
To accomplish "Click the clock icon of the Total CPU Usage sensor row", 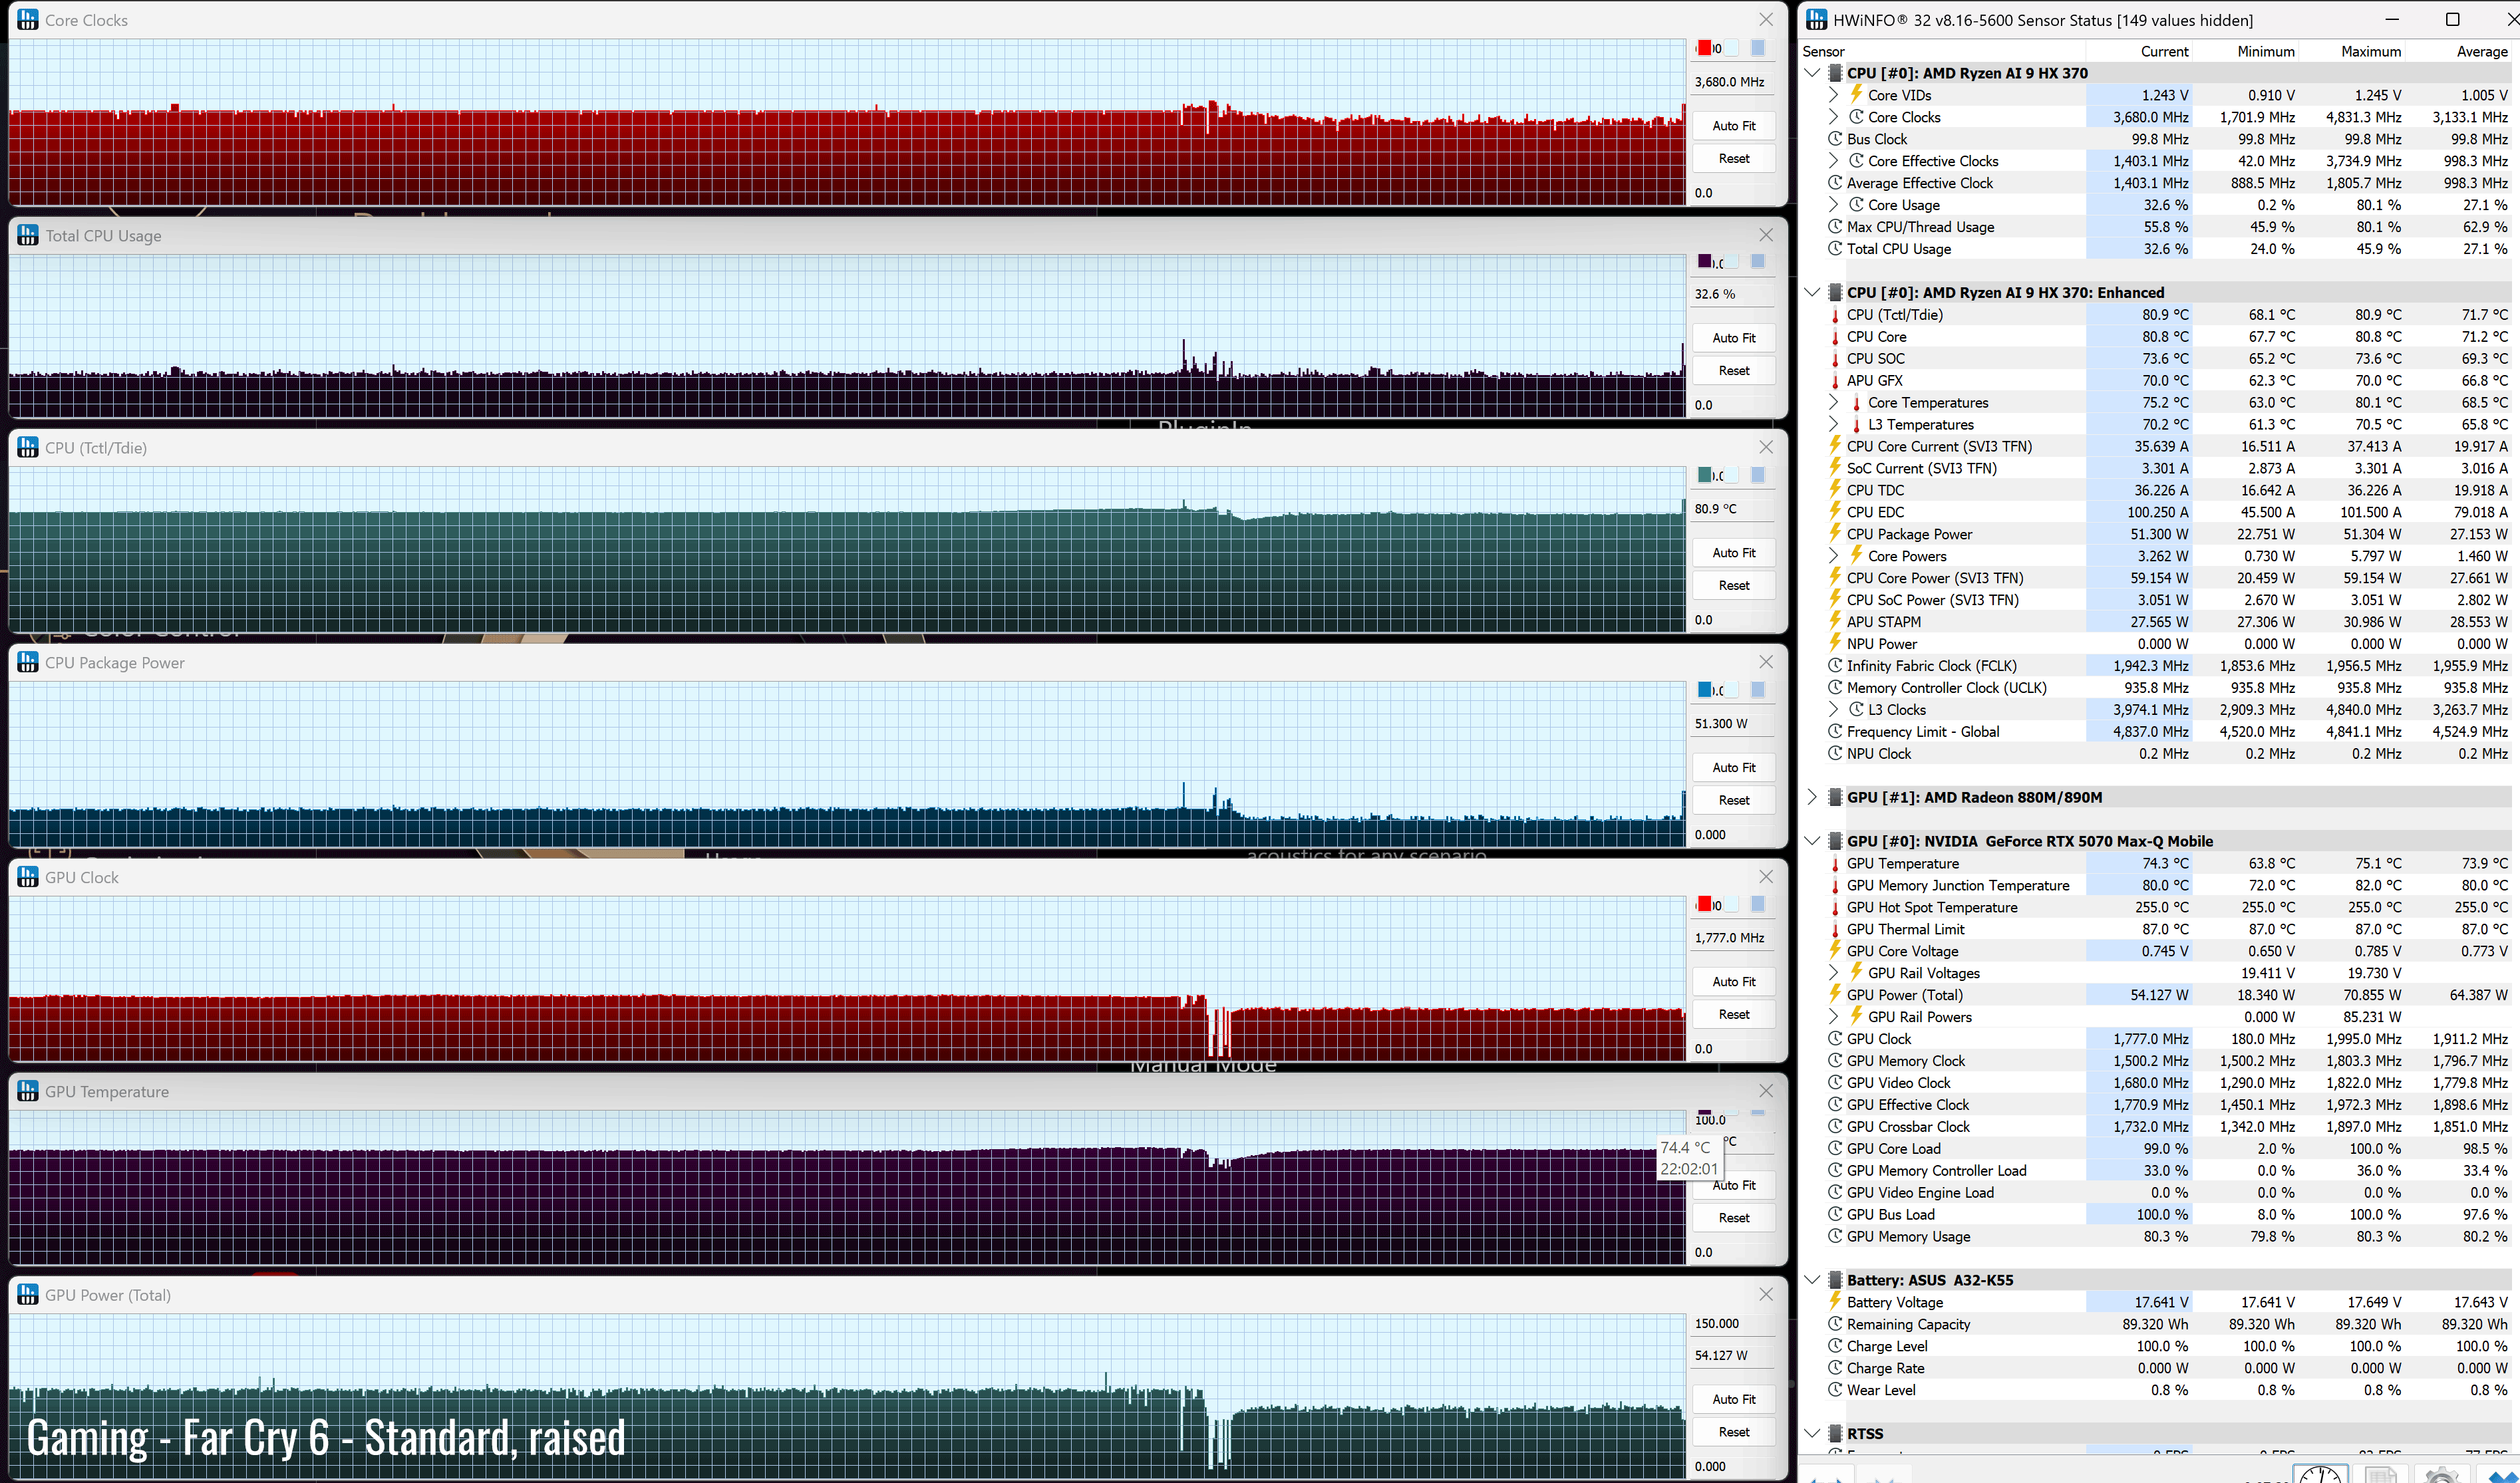I will pyautogui.click(x=1835, y=249).
